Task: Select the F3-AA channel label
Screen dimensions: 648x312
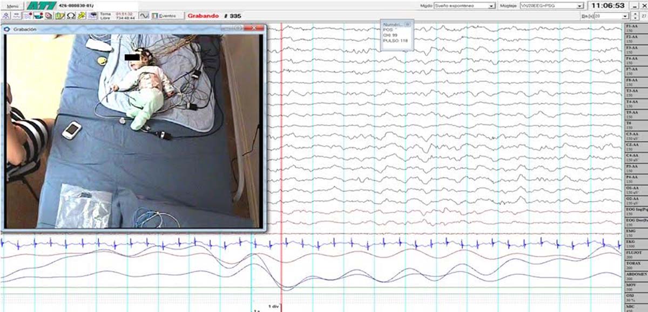Action: (635, 49)
